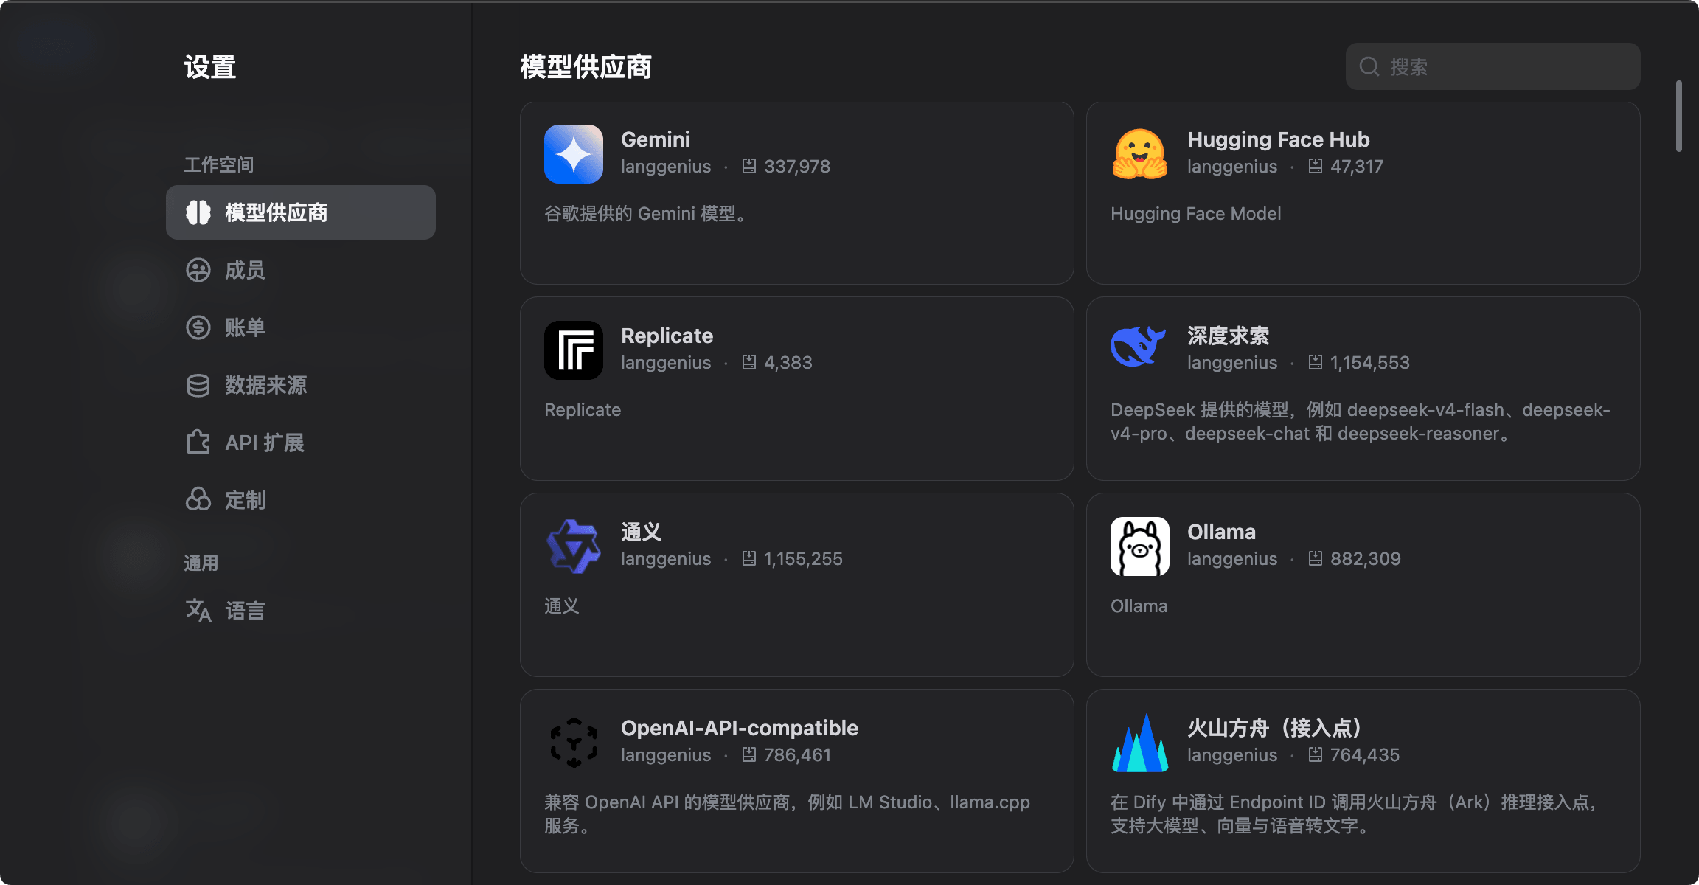Screen dimensions: 1699x885
Task: Click the vertical scrollbar of the provider list
Action: 1679,116
